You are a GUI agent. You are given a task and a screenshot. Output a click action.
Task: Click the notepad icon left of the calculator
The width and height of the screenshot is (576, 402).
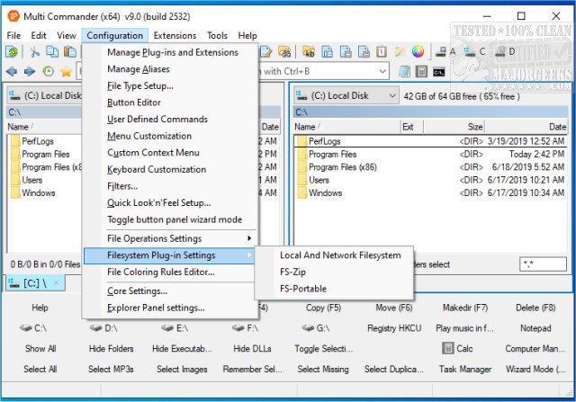[404, 72]
